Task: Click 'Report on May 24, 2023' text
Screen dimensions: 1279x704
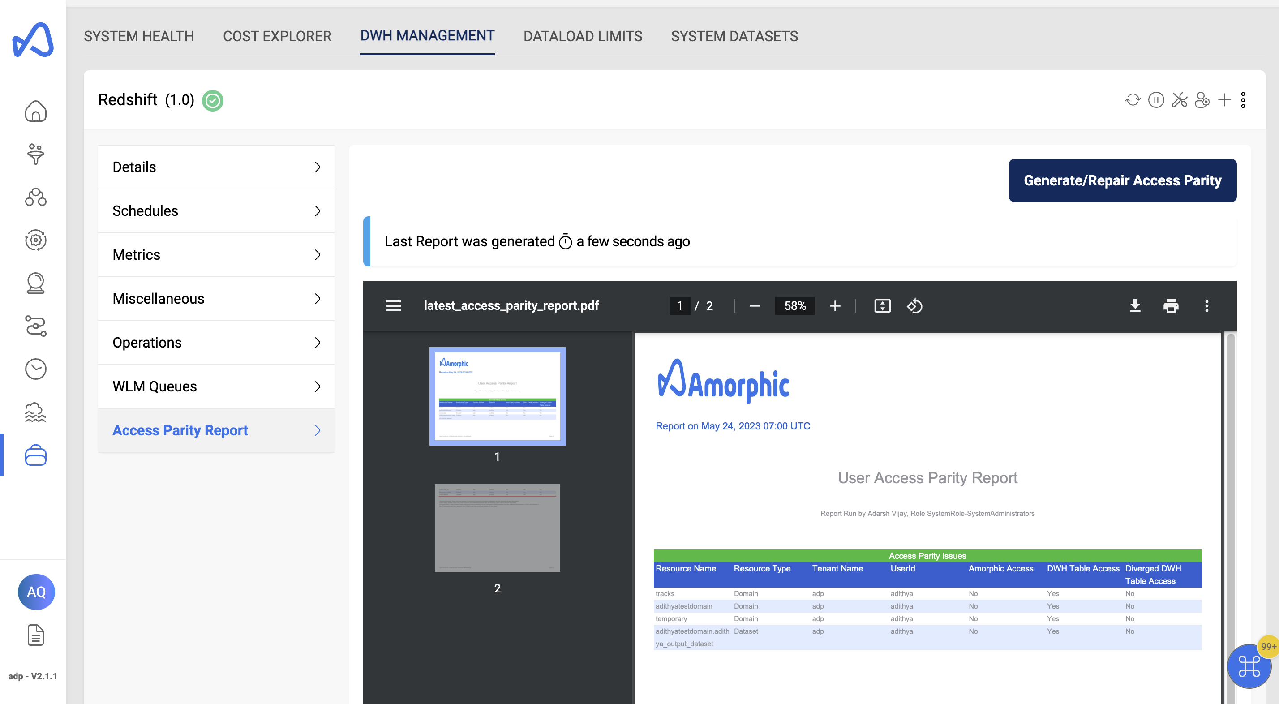Action: point(732,426)
